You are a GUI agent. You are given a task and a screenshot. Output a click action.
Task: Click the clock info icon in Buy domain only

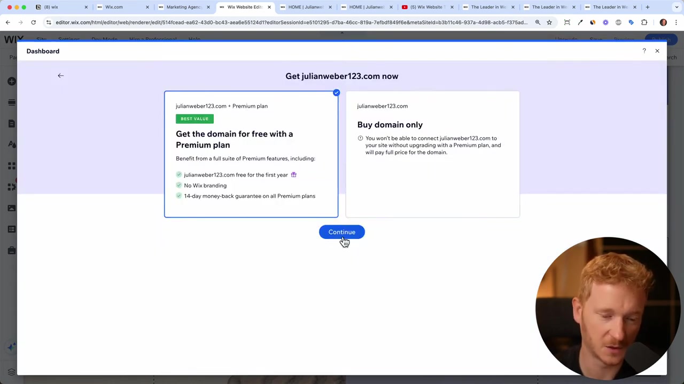360,138
